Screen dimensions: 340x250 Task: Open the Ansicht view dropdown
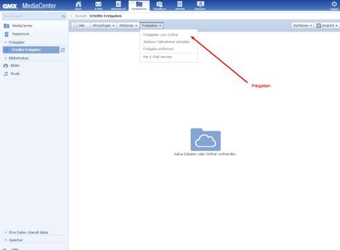point(327,26)
